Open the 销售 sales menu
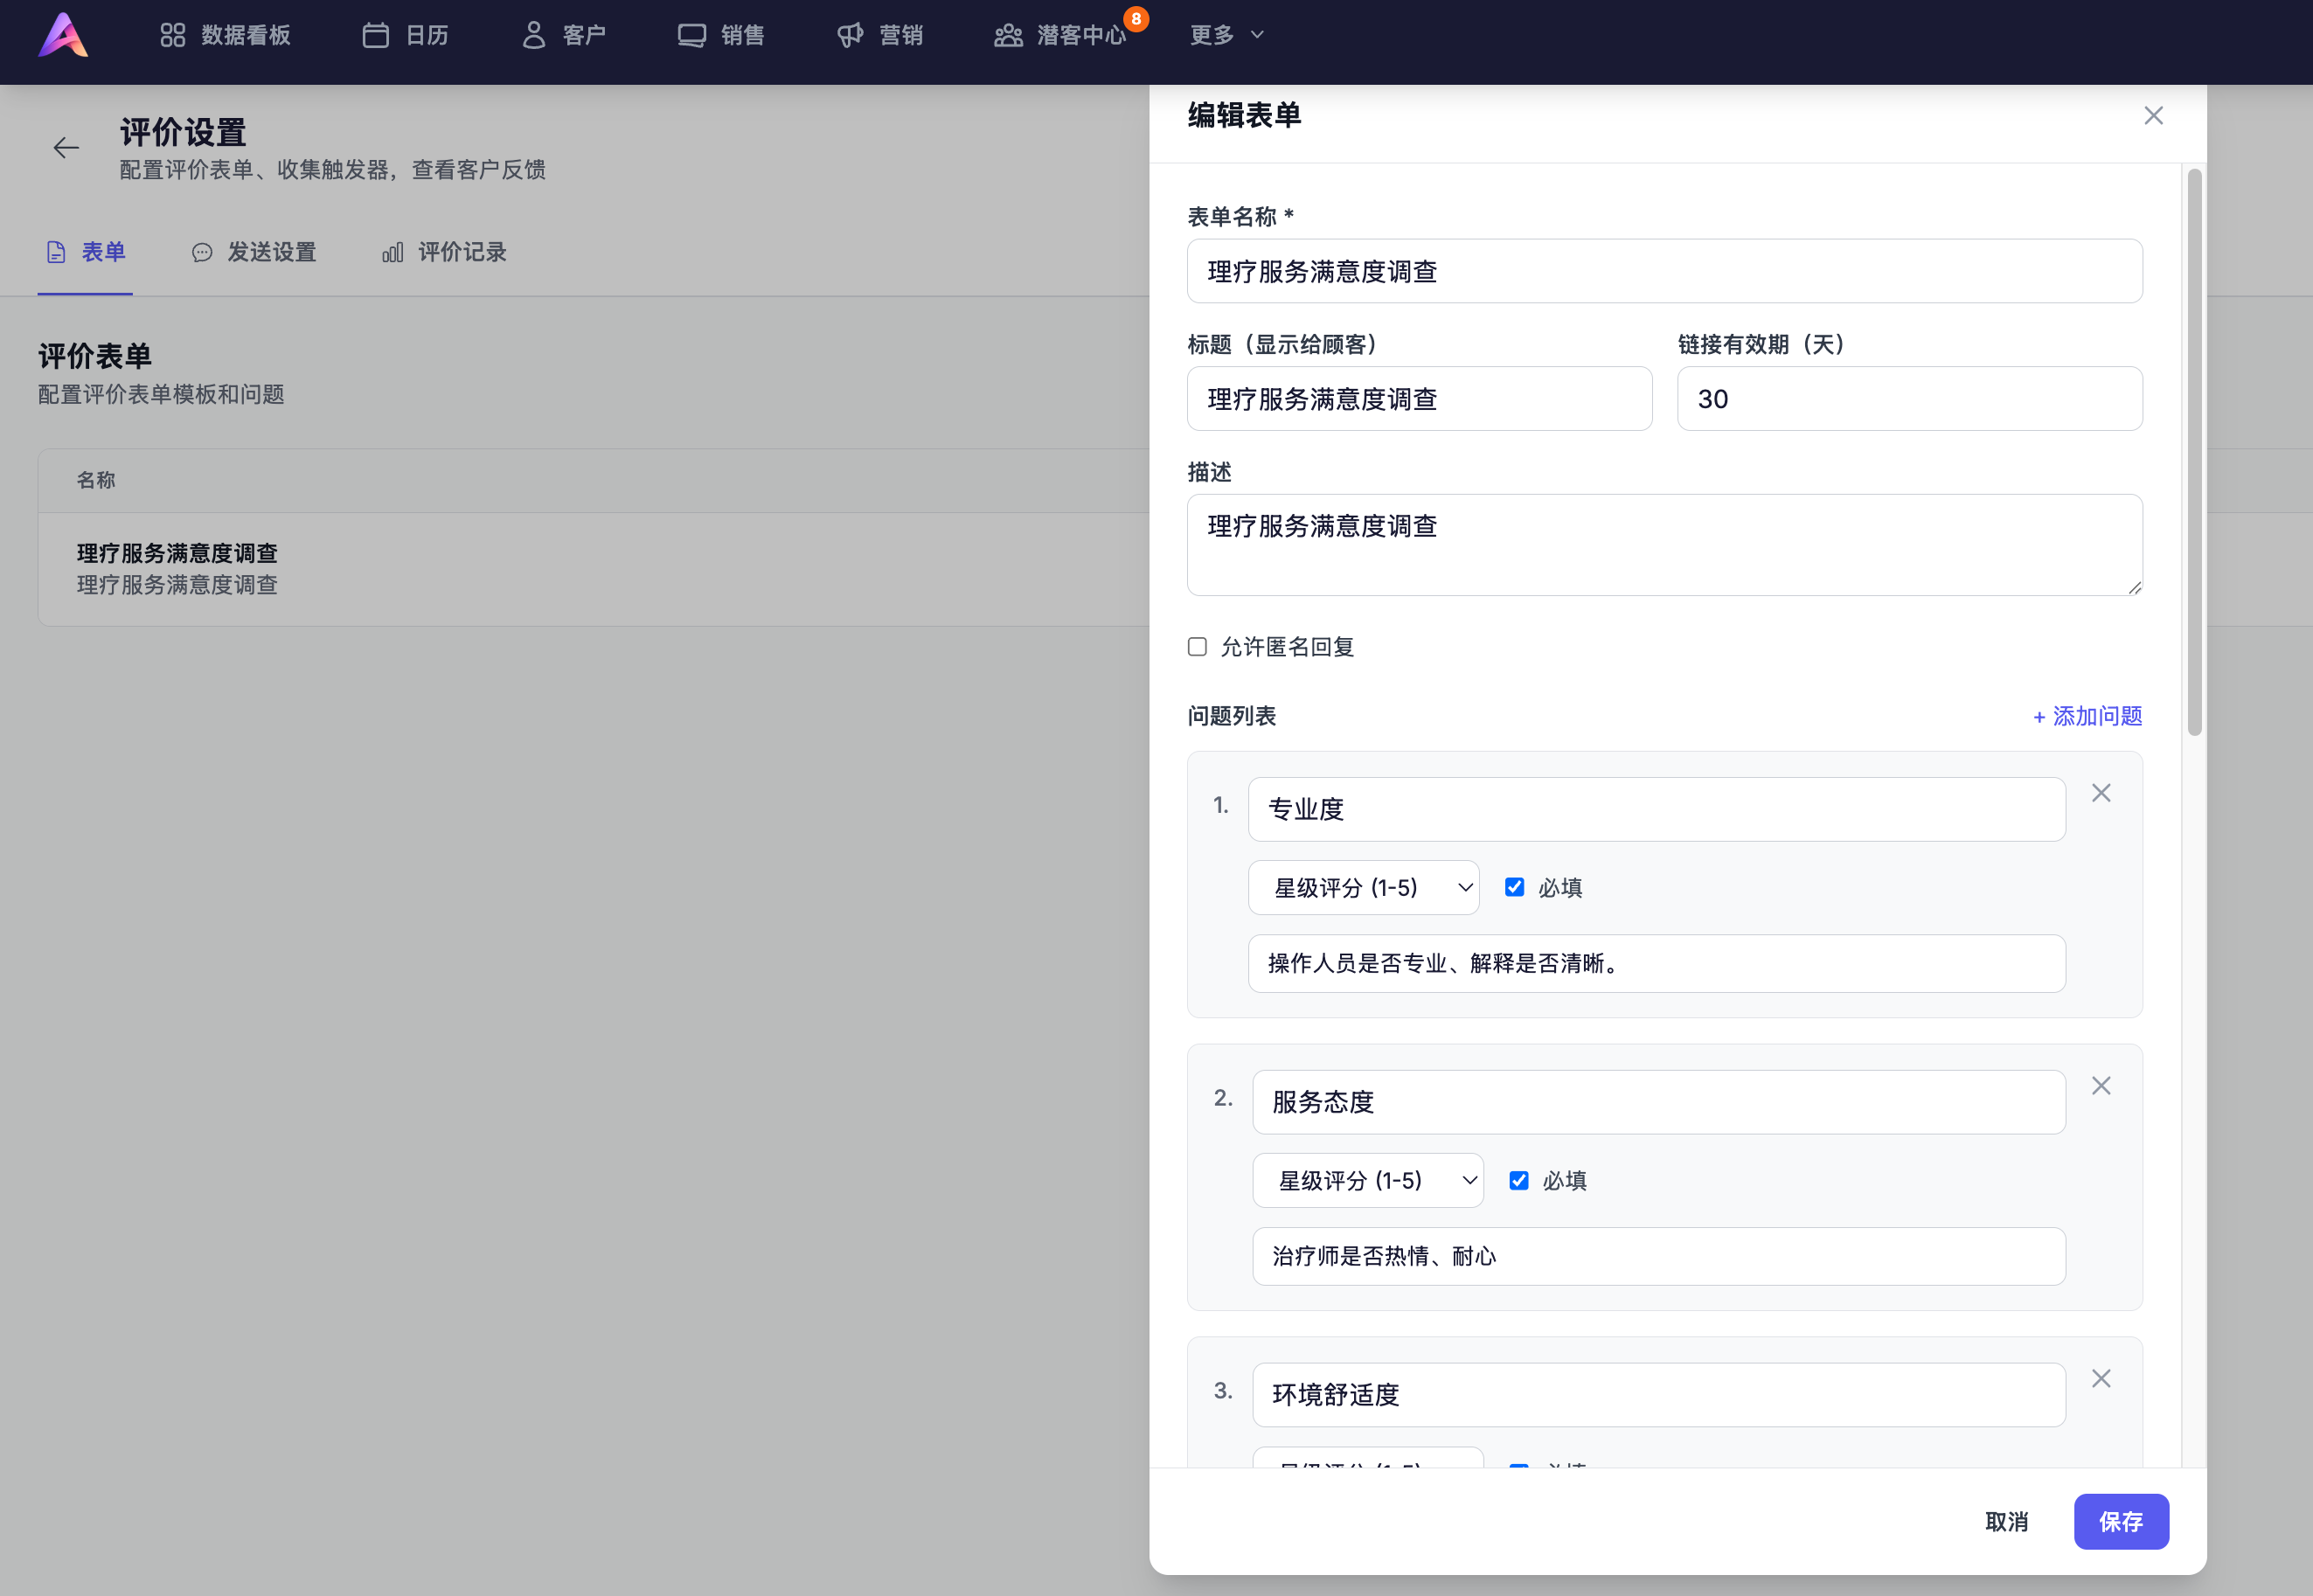2313x1596 pixels. click(720, 35)
